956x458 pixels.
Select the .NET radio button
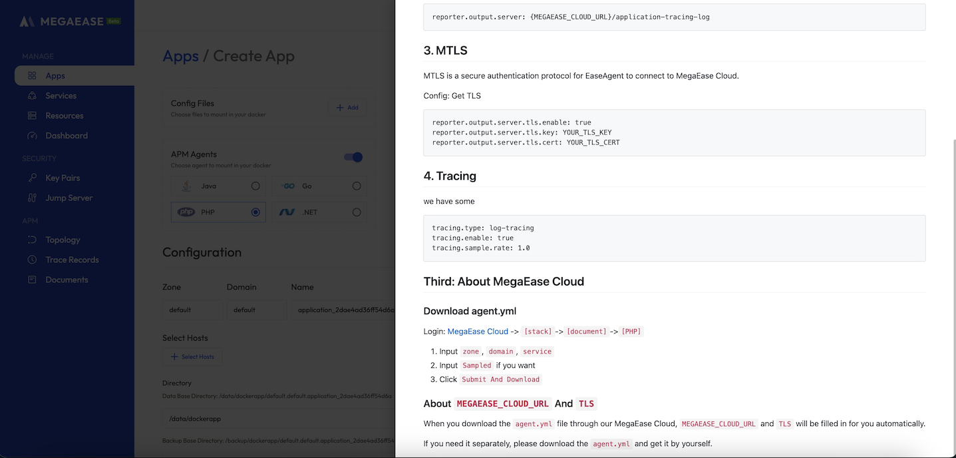(357, 212)
